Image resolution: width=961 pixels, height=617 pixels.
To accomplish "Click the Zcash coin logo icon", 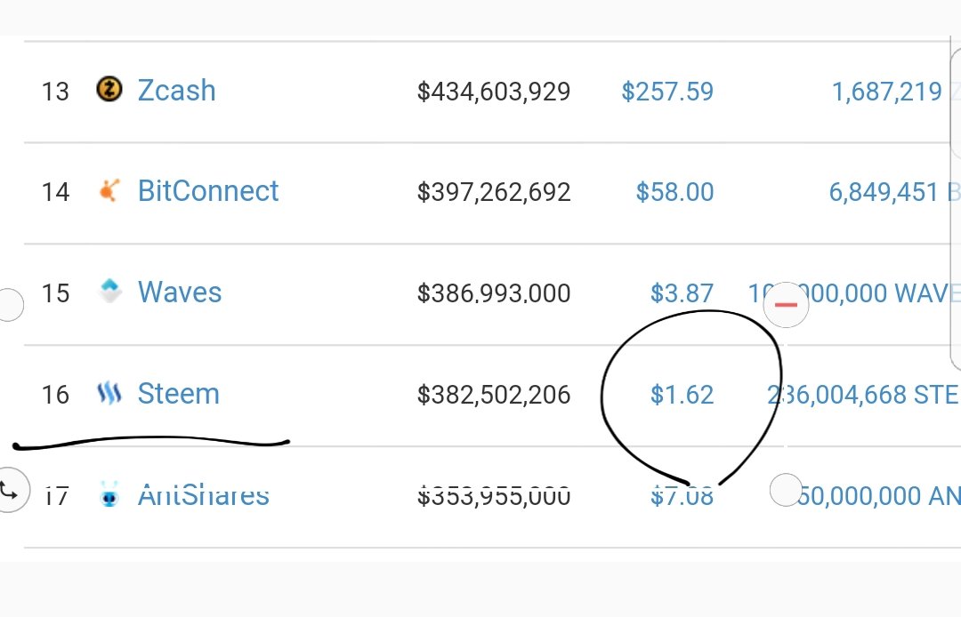I will click(x=109, y=90).
